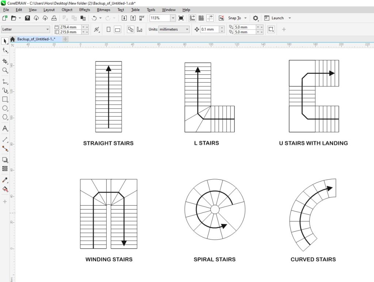Open the Bitmaps menu

point(103,10)
